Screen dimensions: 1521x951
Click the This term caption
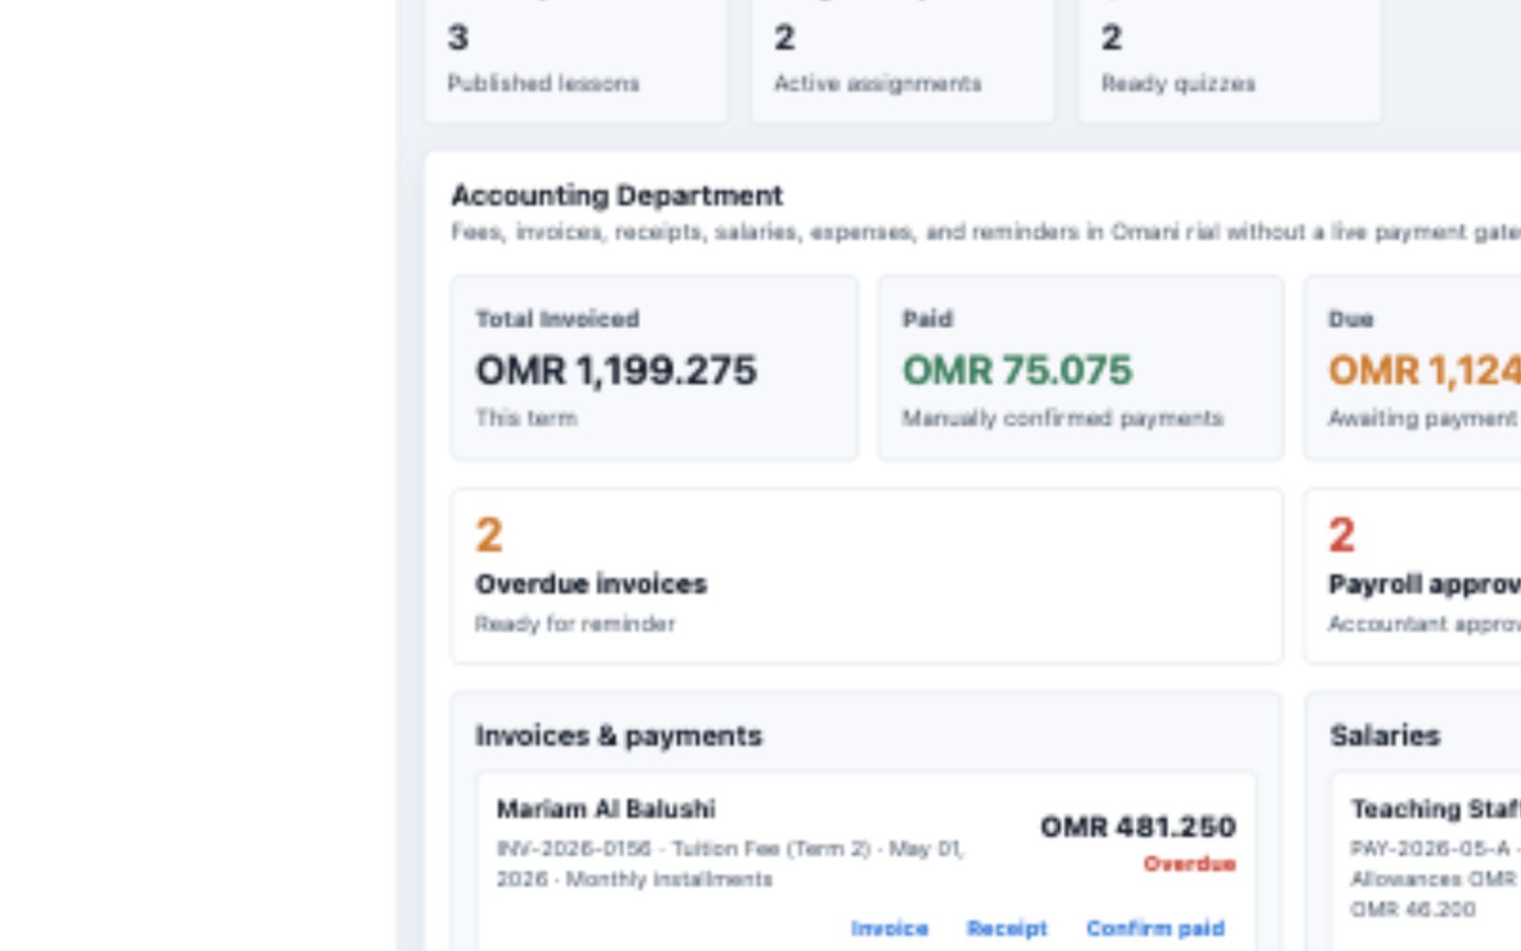tap(526, 418)
